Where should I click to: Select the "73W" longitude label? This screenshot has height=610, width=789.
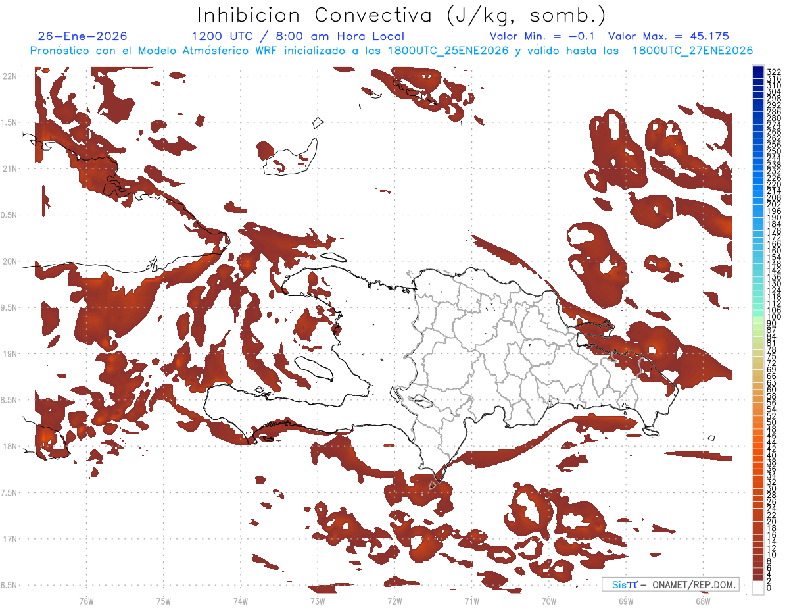tap(318, 601)
